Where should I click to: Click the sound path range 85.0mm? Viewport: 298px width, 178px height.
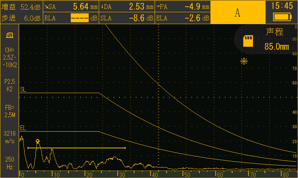(x=276, y=46)
